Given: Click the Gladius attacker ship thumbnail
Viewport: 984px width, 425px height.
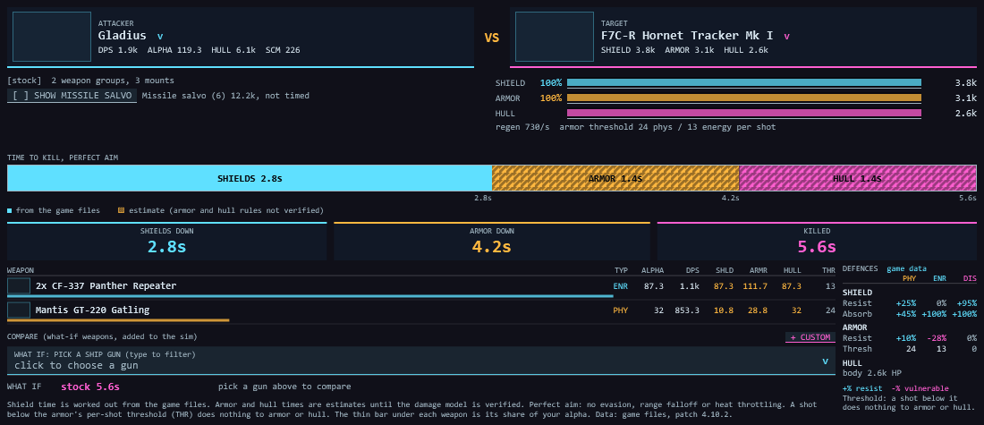Looking at the screenshot, I should click(52, 37).
